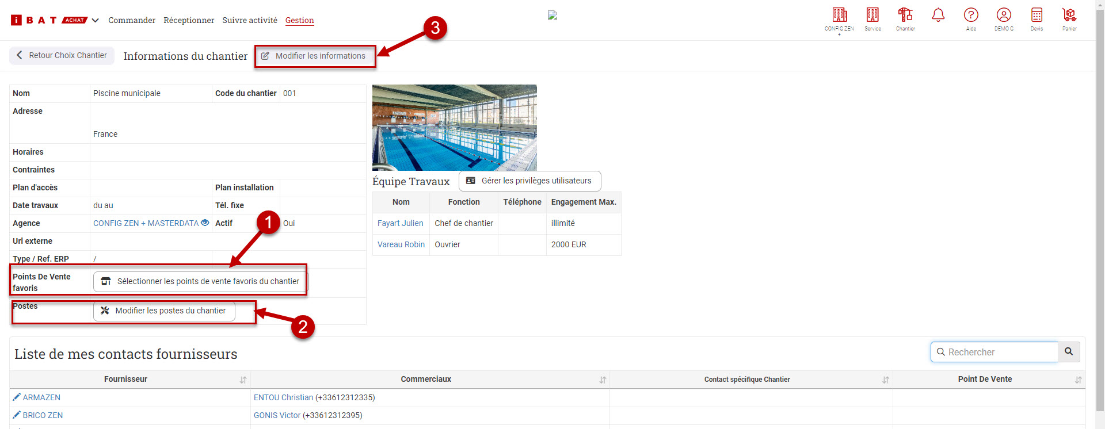Expand the IBAT Achat dropdown arrow
The image size is (1105, 429).
pos(96,21)
